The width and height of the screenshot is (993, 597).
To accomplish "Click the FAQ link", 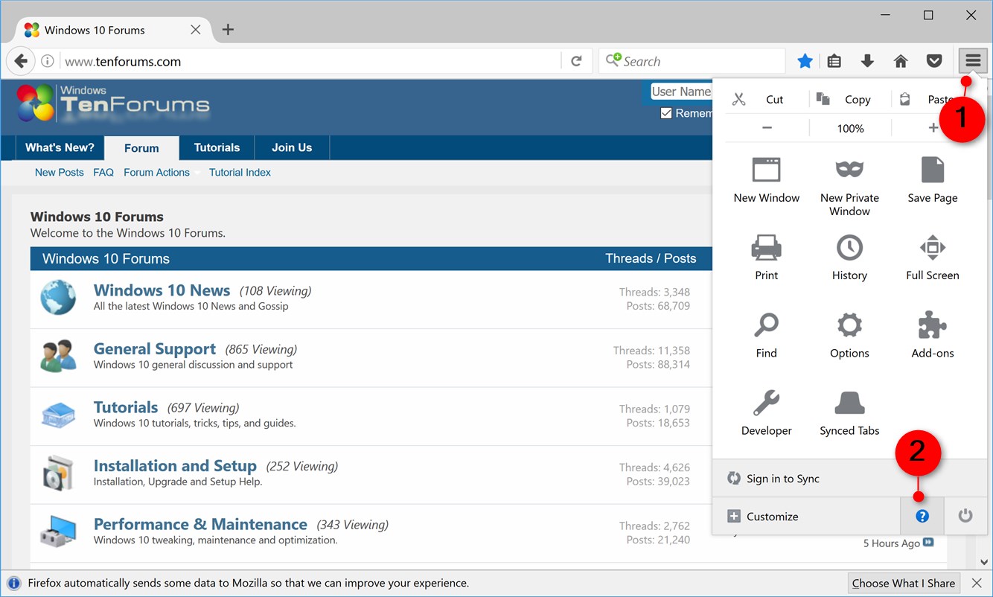I will pyautogui.click(x=103, y=172).
